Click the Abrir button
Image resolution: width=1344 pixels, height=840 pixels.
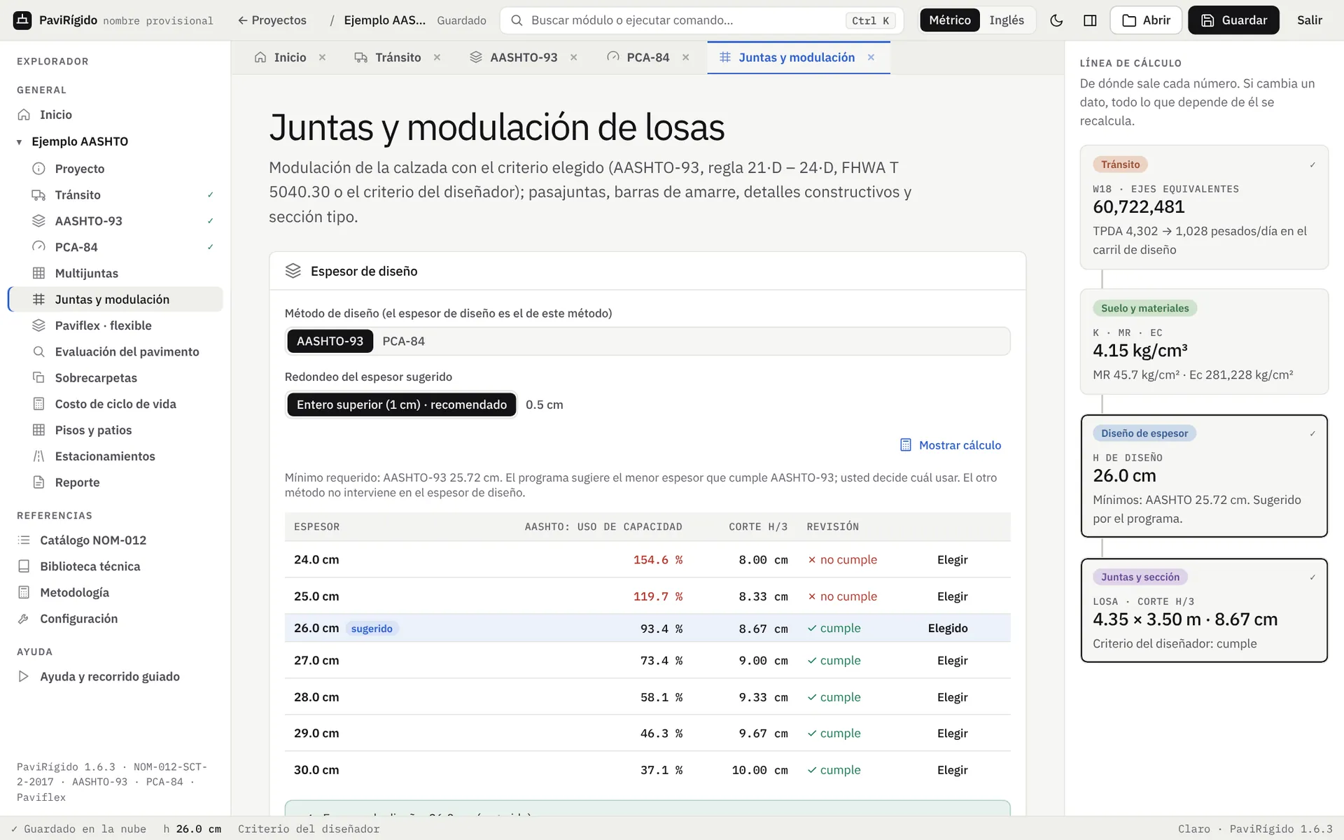click(1146, 20)
